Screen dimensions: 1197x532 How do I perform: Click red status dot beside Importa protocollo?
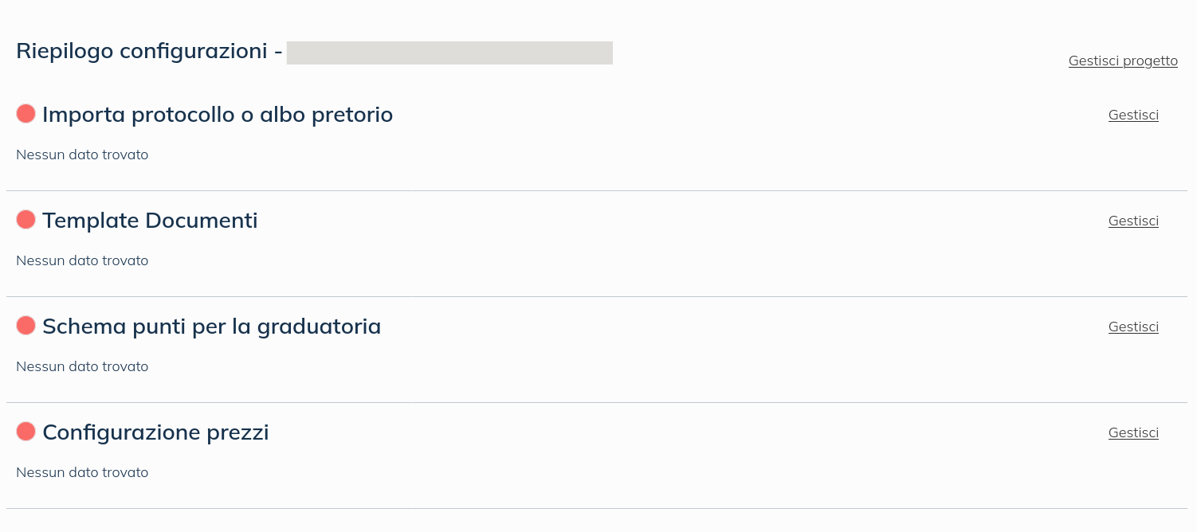tap(26, 114)
